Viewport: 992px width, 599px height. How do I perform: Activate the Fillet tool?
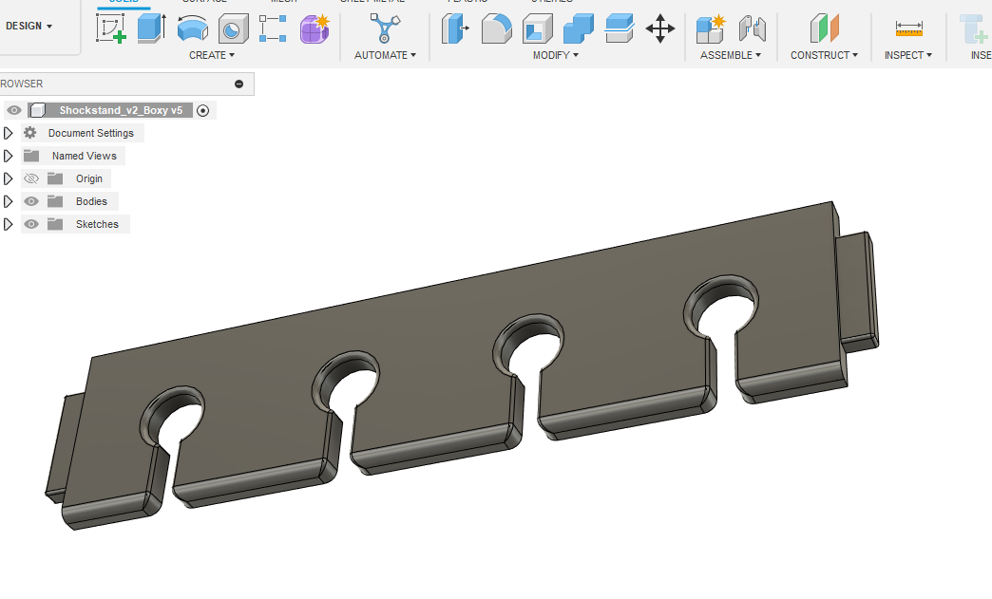click(x=496, y=28)
